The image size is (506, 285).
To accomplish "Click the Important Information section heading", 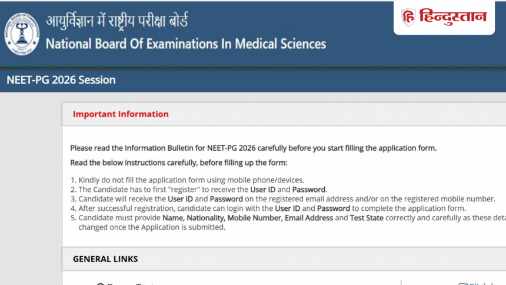I will point(121,114).
